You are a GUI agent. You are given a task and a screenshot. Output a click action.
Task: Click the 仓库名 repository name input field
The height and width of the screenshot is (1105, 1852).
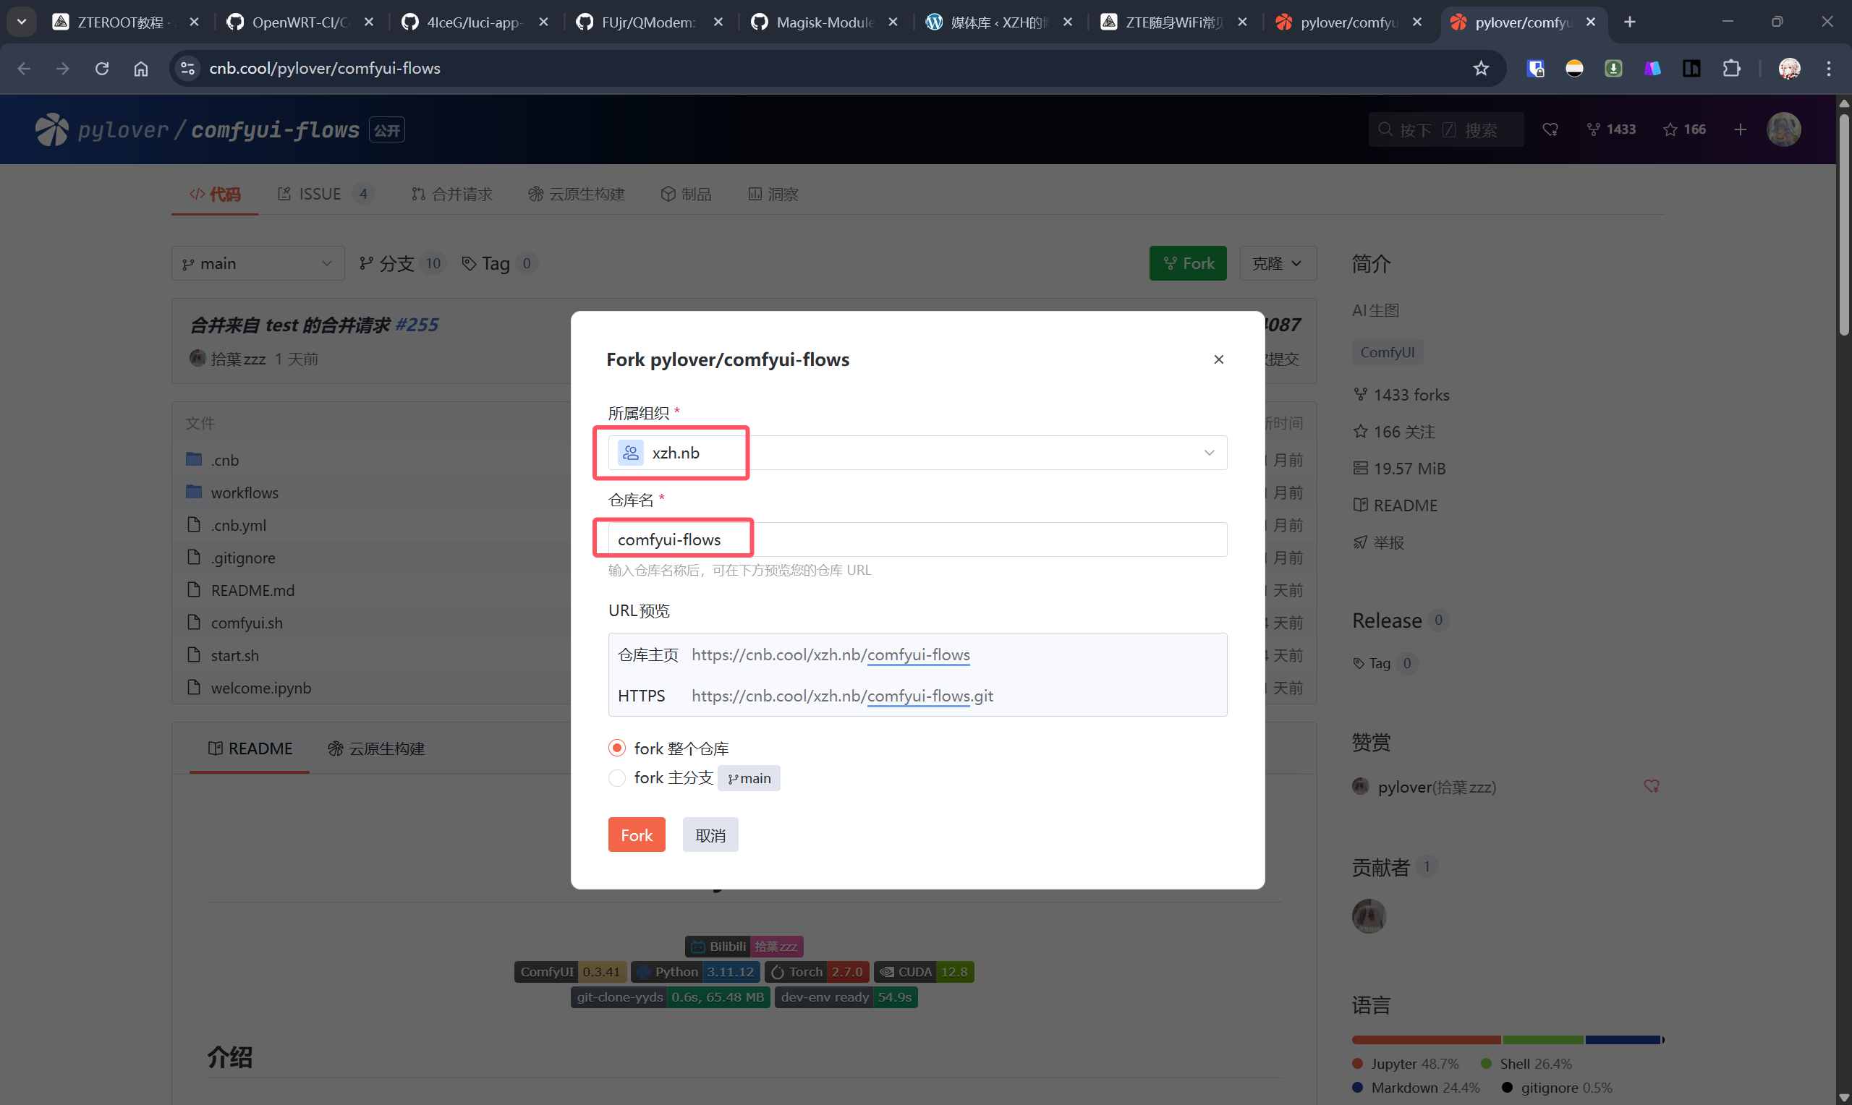click(x=917, y=539)
